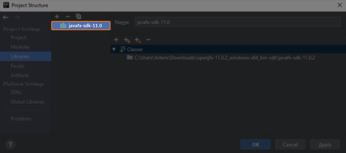Screen dimensions: 346x153
Task: Click Specify Documentation URL plus-globe icon
Action: (127, 40)
